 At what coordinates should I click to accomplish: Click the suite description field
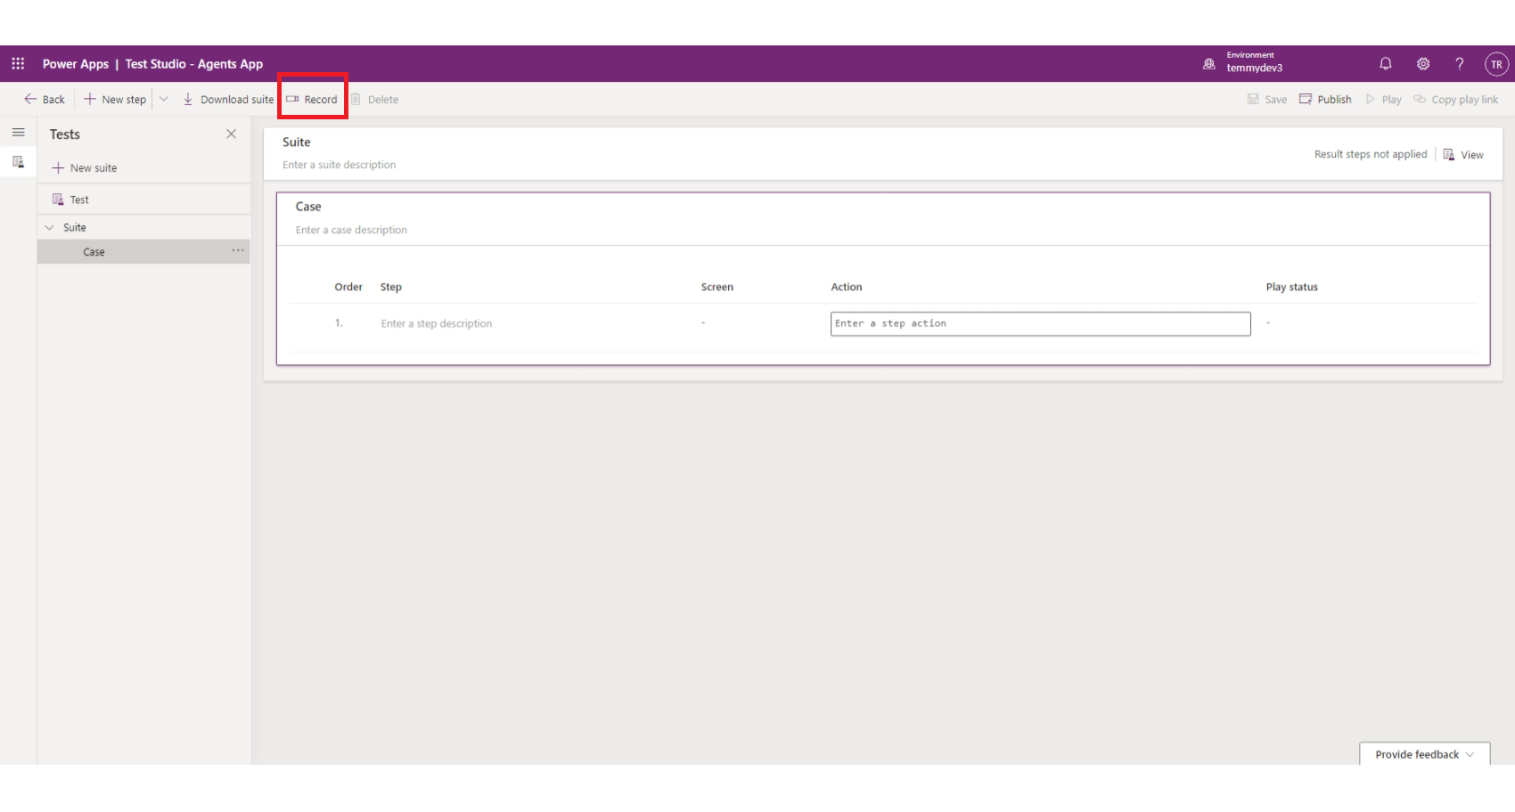click(x=340, y=165)
